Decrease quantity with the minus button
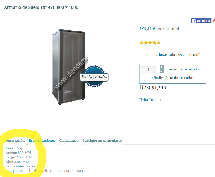This screenshot has width=215, height=177. pyautogui.click(x=162, y=71)
